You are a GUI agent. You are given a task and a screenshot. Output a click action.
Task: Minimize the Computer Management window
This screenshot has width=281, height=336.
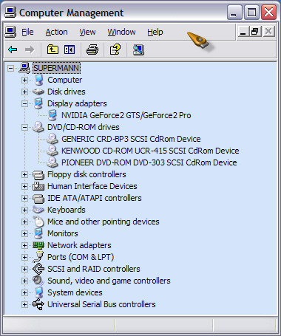[234, 13]
